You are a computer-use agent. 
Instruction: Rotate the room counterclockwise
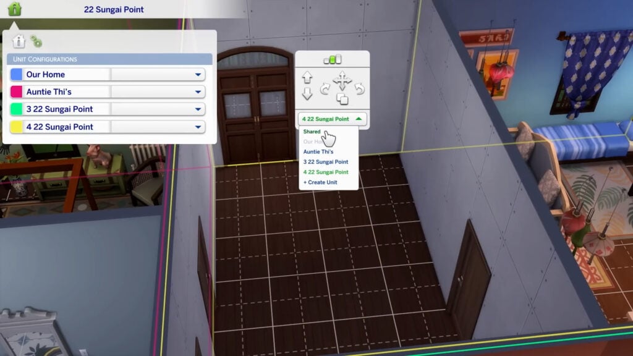coord(359,90)
